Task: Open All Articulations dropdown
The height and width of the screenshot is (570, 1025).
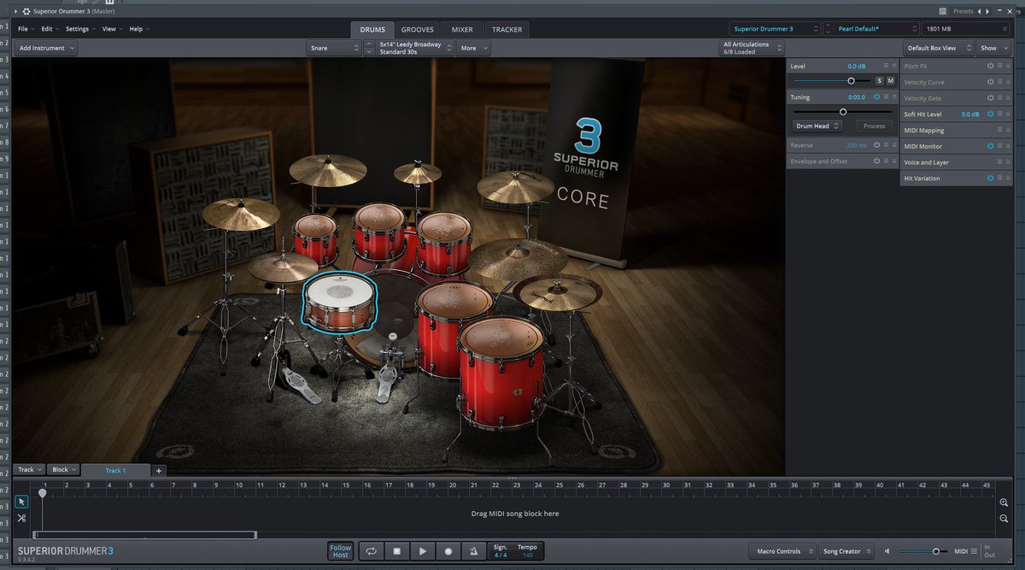Action: (x=752, y=48)
